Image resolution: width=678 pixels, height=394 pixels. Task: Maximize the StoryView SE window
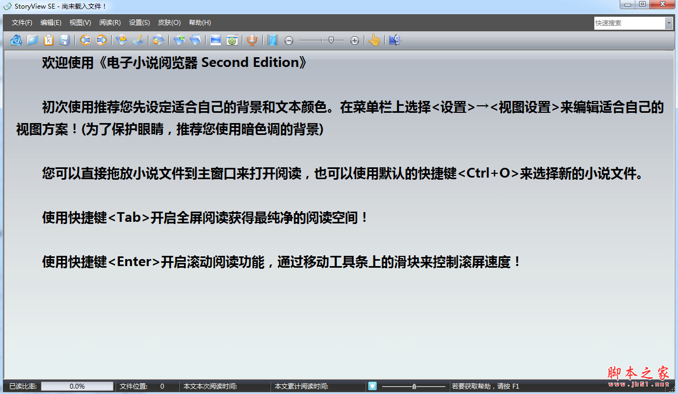coord(642,4)
